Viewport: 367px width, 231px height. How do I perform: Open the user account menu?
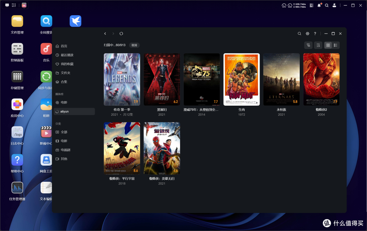click(x=334, y=5)
